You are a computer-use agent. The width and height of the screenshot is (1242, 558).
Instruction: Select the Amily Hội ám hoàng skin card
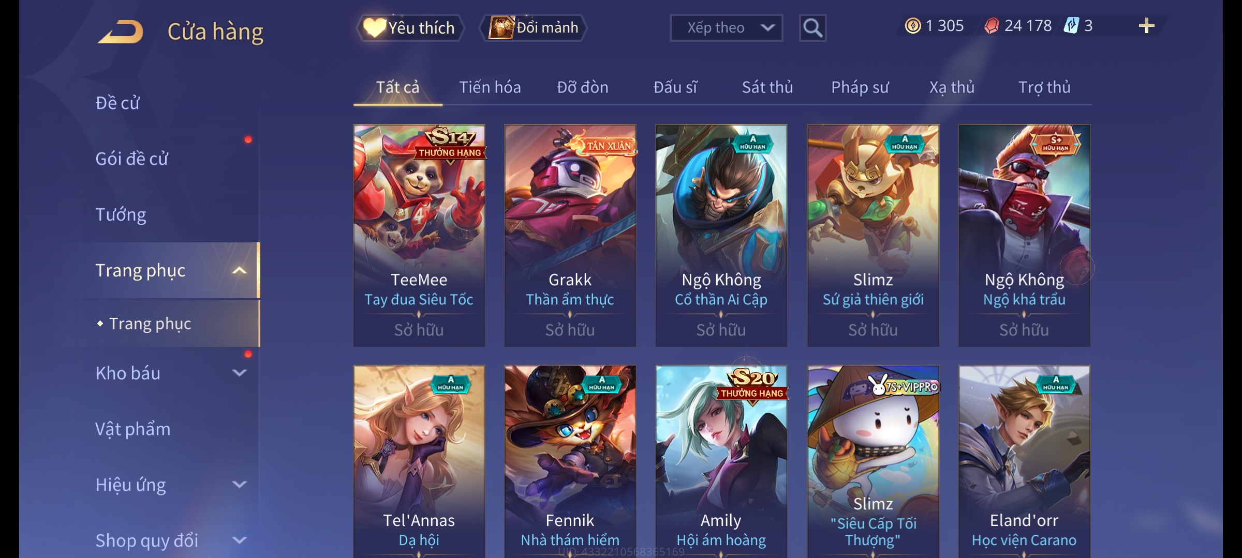pos(721,461)
